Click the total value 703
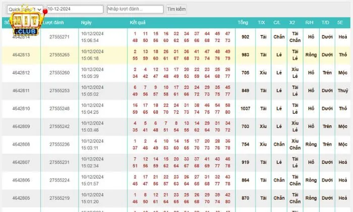 245,126
